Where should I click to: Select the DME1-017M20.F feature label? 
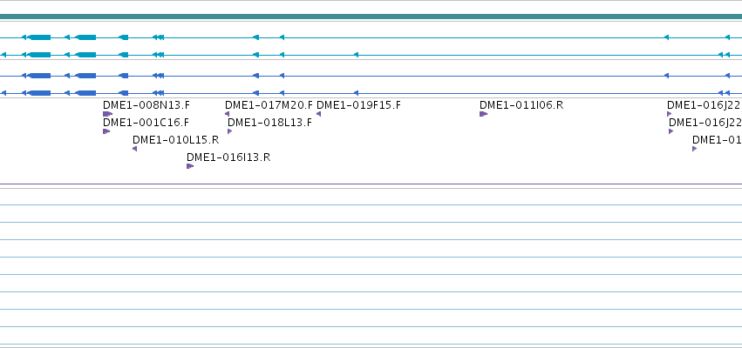(x=269, y=105)
